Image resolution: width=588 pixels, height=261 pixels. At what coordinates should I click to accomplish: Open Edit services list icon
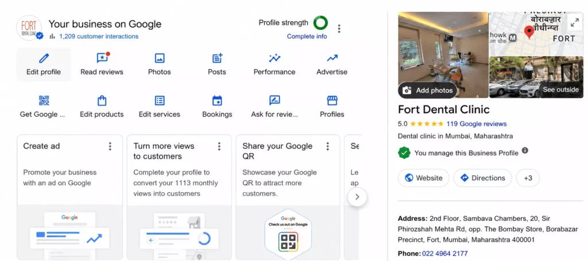tap(160, 100)
